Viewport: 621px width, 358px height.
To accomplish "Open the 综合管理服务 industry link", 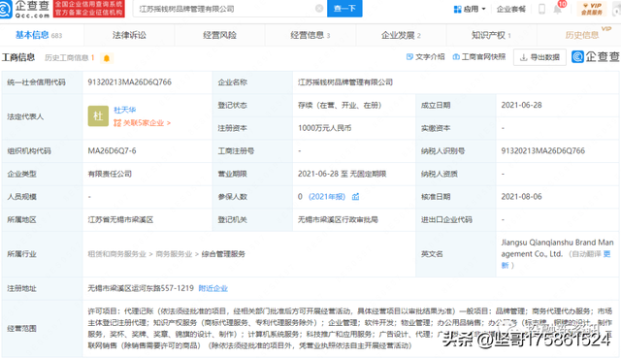I will [223, 254].
